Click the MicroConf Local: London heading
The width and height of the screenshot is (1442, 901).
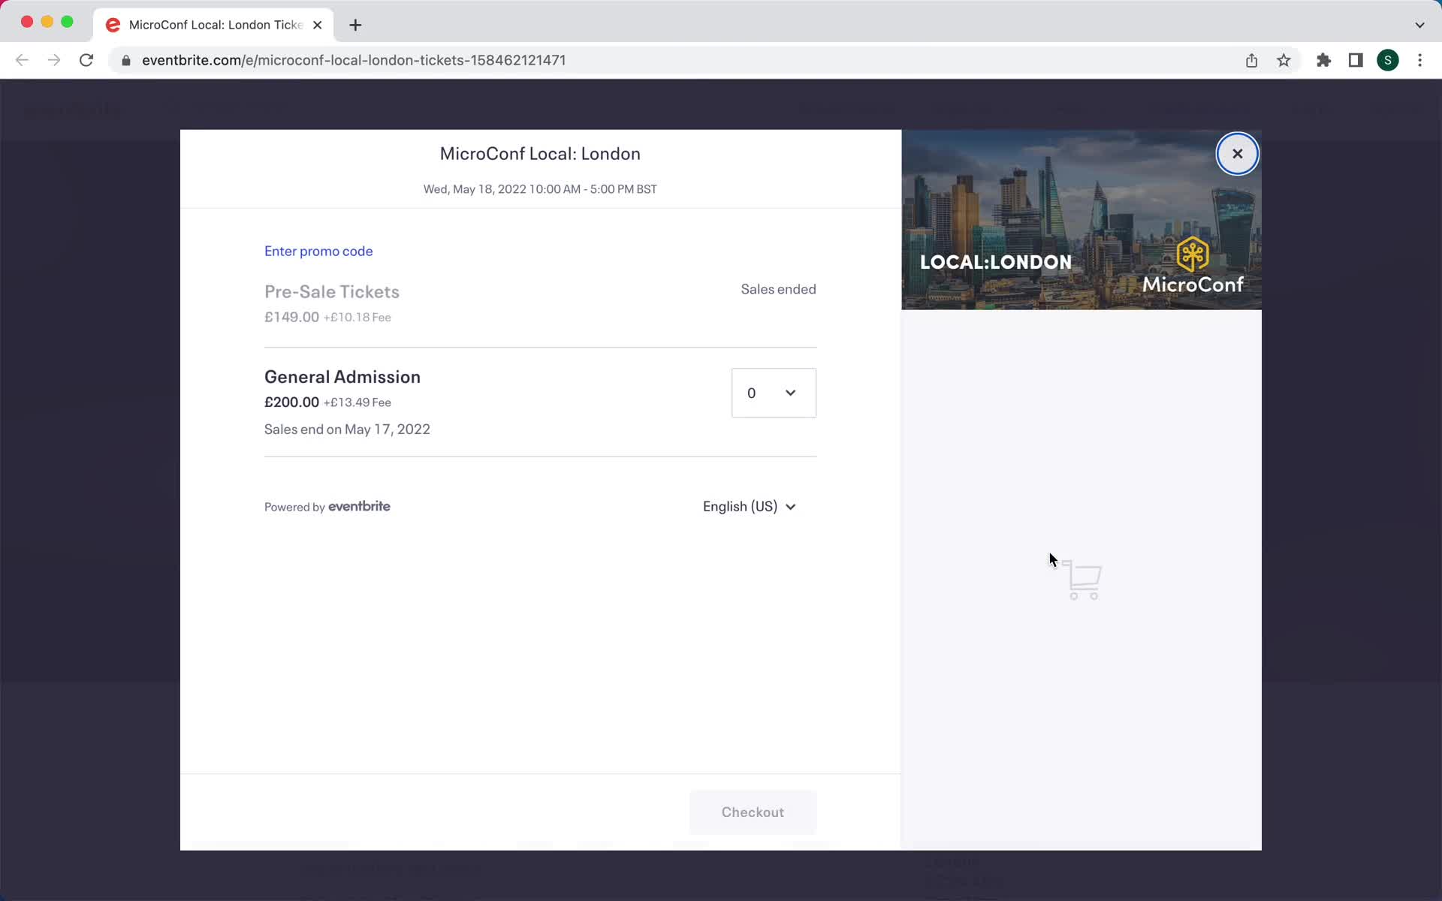point(540,153)
